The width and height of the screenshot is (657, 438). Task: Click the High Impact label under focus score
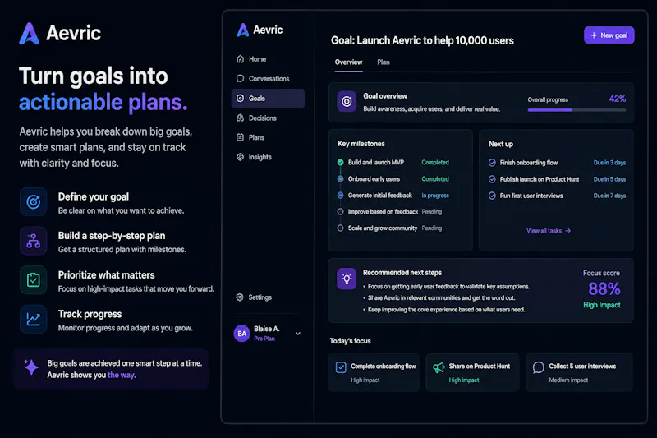[602, 305]
